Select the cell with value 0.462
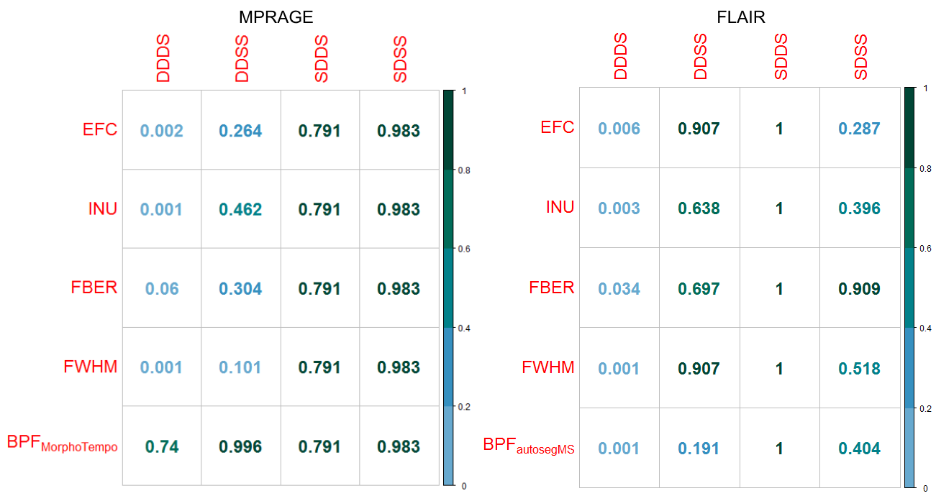The image size is (936, 501). coord(240,210)
